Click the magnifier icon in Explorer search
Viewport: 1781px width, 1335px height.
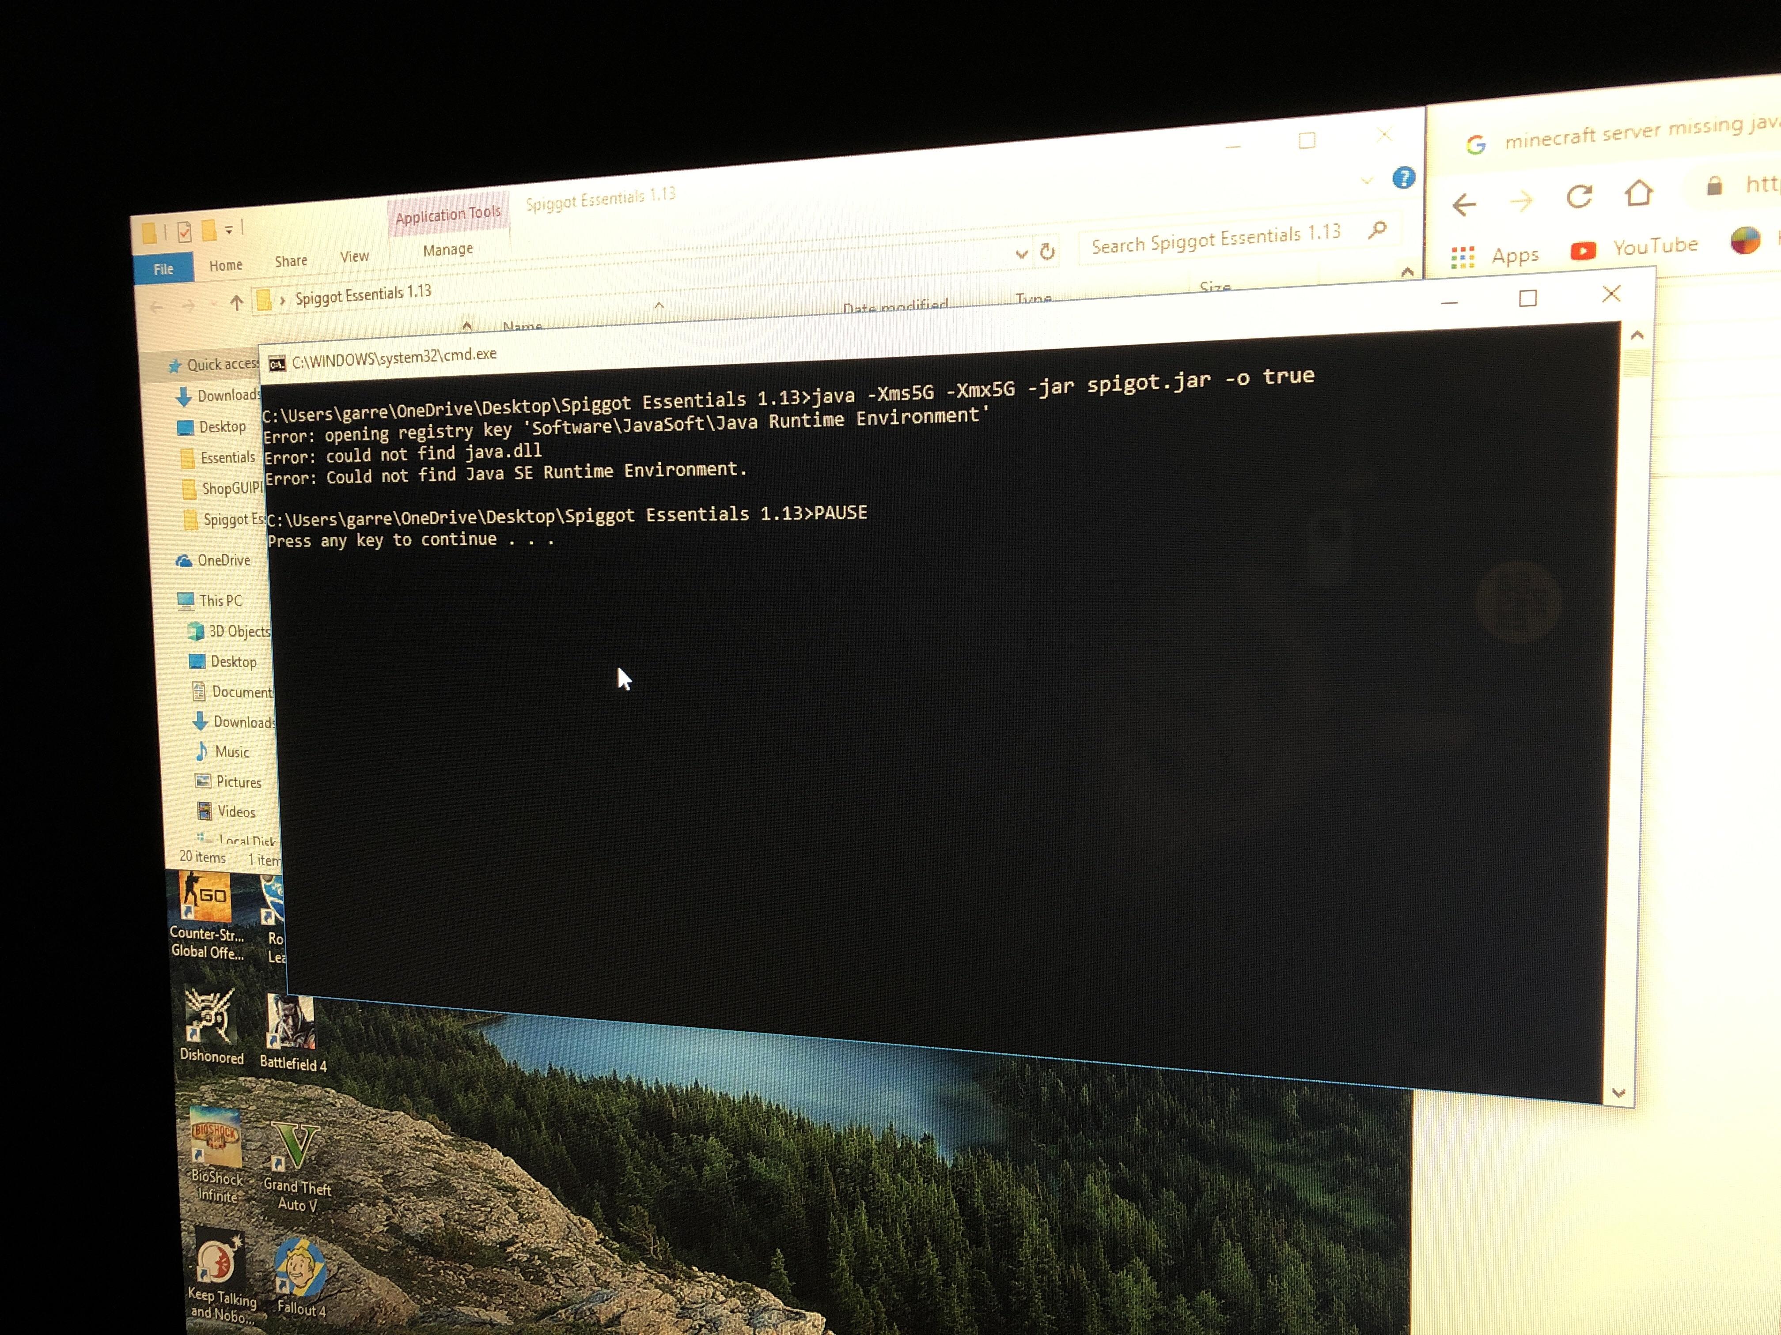tap(1378, 229)
